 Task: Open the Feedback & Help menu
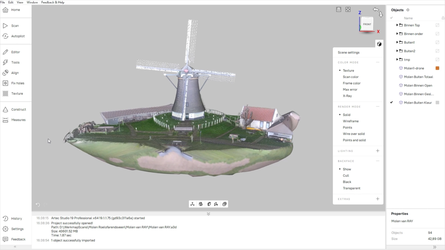point(53,2)
